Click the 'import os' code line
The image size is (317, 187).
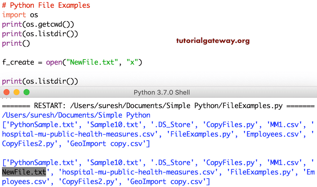[20, 15]
